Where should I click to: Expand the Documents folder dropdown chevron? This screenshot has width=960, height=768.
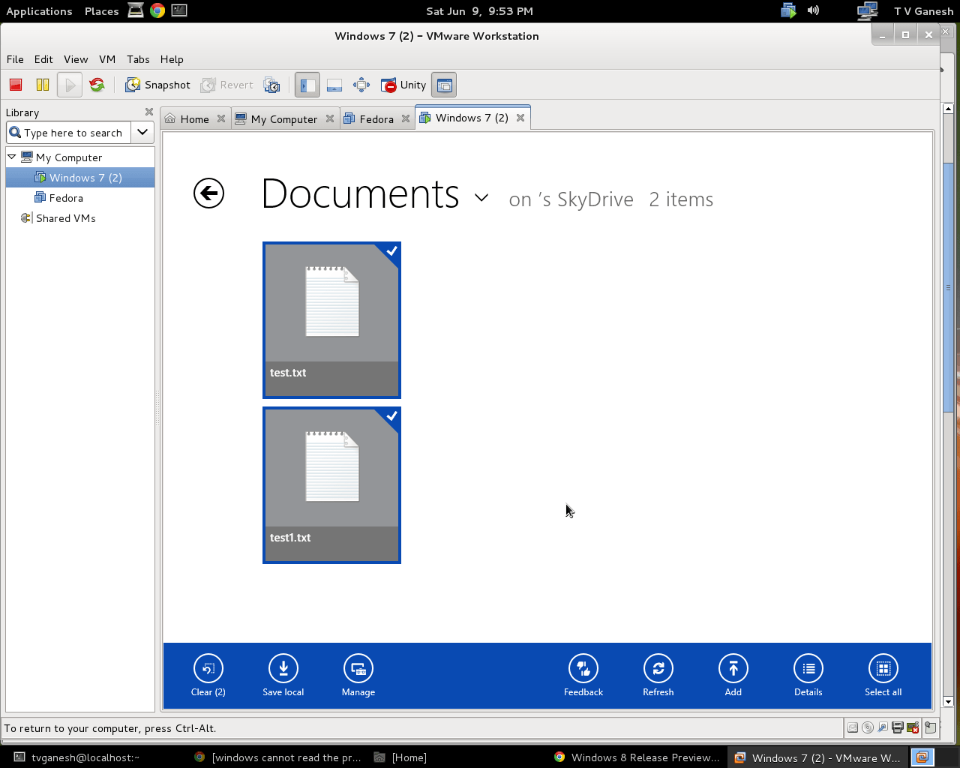click(481, 198)
